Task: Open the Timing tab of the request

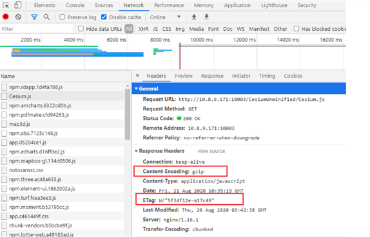Action: click(267, 76)
